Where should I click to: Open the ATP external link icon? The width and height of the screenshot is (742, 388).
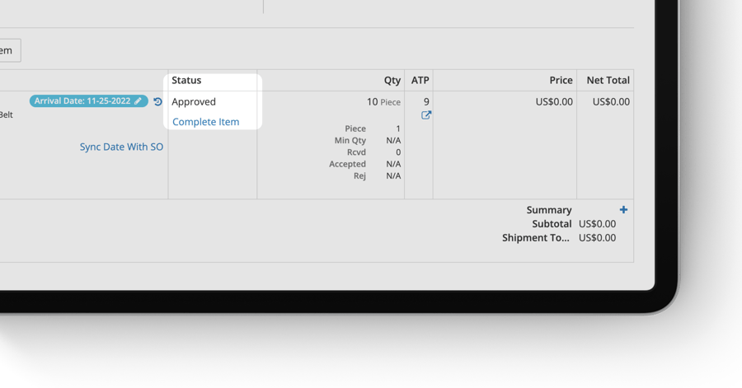426,115
